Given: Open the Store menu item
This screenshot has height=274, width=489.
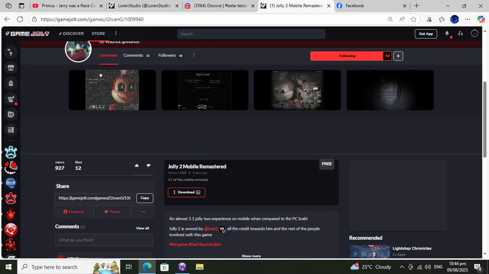Looking at the screenshot, I should [x=98, y=34].
